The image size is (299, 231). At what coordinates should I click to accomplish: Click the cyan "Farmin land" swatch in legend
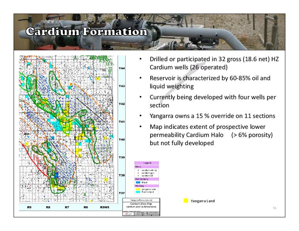[138, 192]
